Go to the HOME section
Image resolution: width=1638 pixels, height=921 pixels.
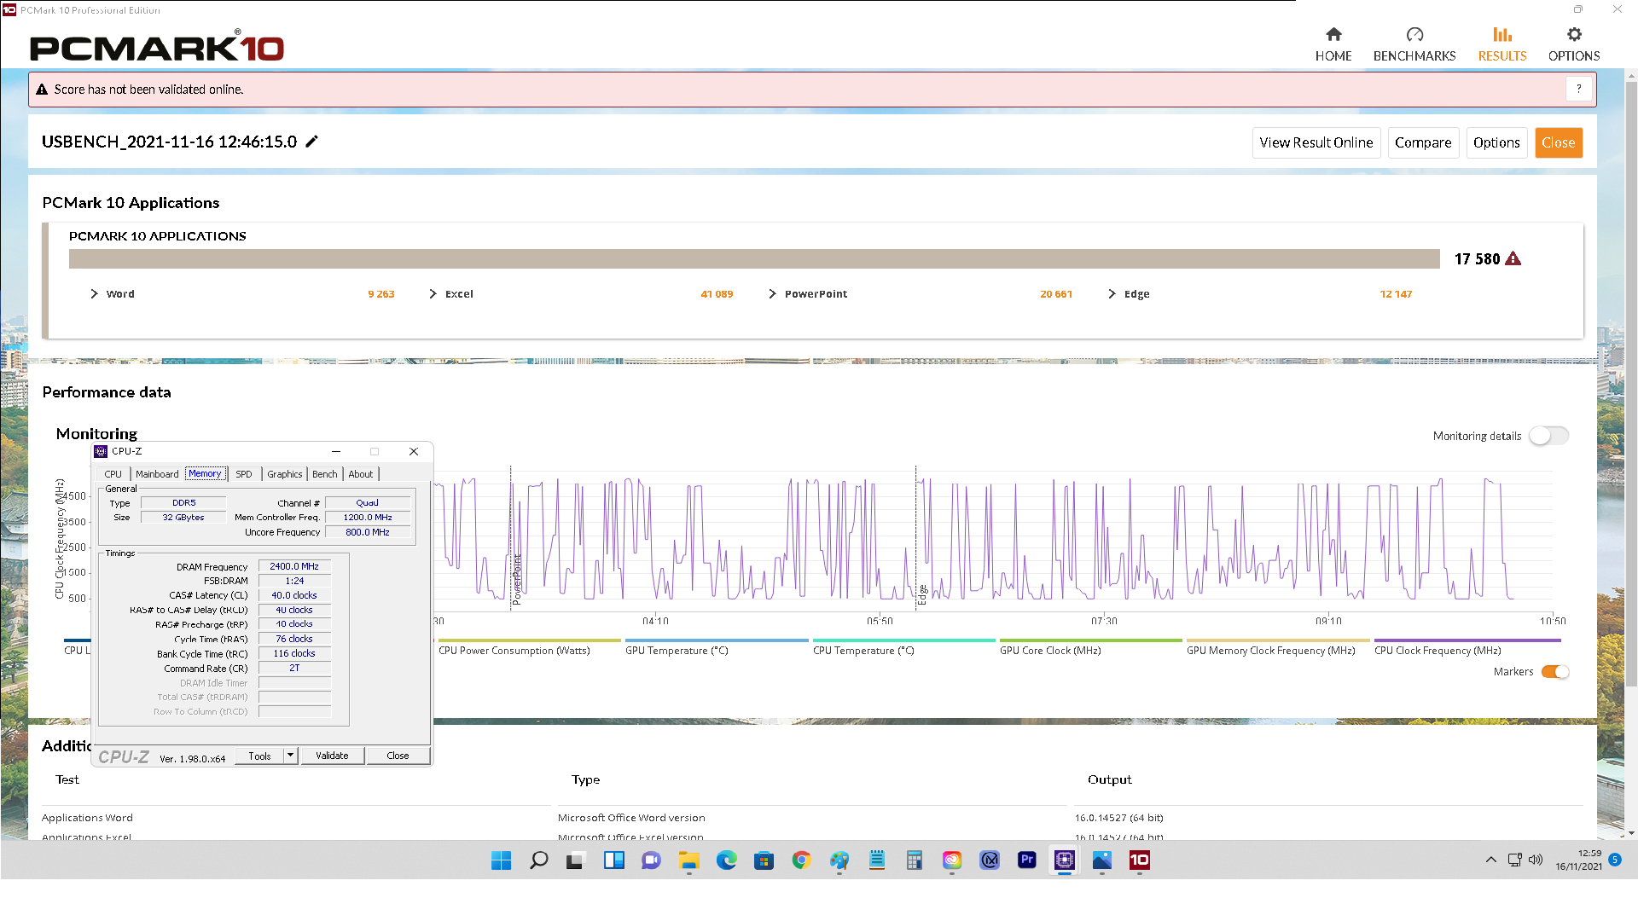1333,44
